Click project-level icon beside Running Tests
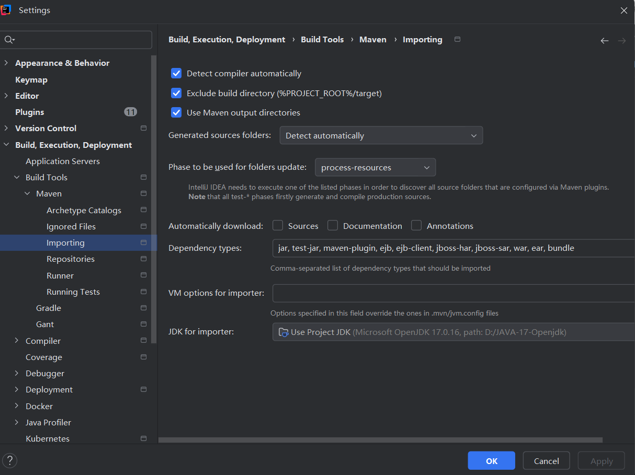The width and height of the screenshot is (635, 475). pos(143,292)
